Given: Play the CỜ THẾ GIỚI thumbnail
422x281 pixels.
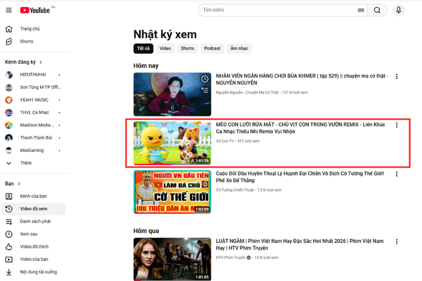Looking at the screenshot, I should tap(172, 192).
